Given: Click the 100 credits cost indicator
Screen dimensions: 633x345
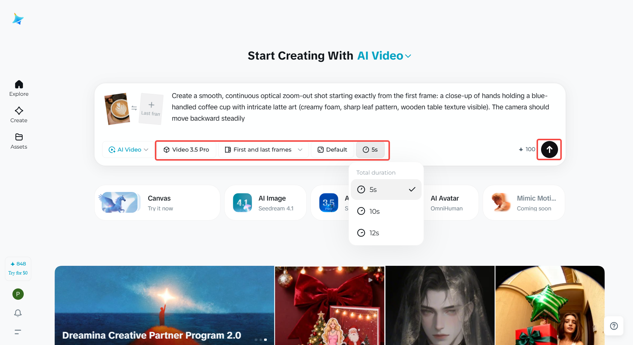Looking at the screenshot, I should (x=527, y=150).
